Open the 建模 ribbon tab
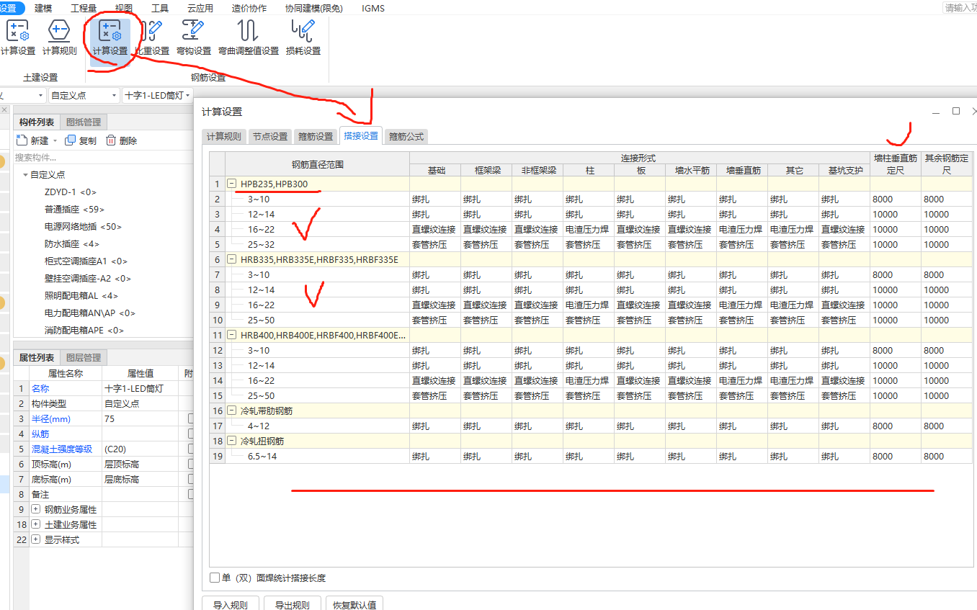Screen dimensions: 977x610 [x=43, y=9]
